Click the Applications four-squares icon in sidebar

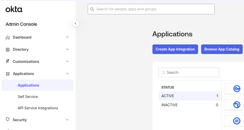click(8, 74)
